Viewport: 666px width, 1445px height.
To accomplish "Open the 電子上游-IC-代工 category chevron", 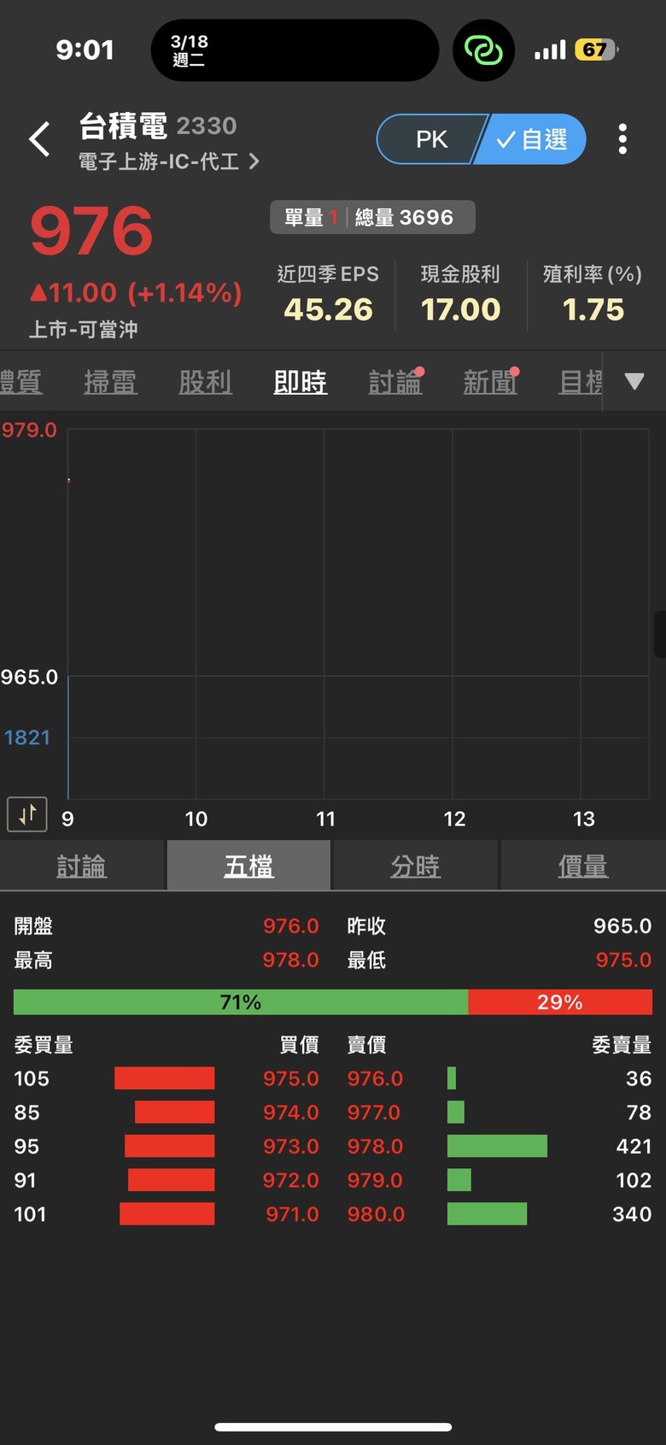I will pyautogui.click(x=254, y=162).
